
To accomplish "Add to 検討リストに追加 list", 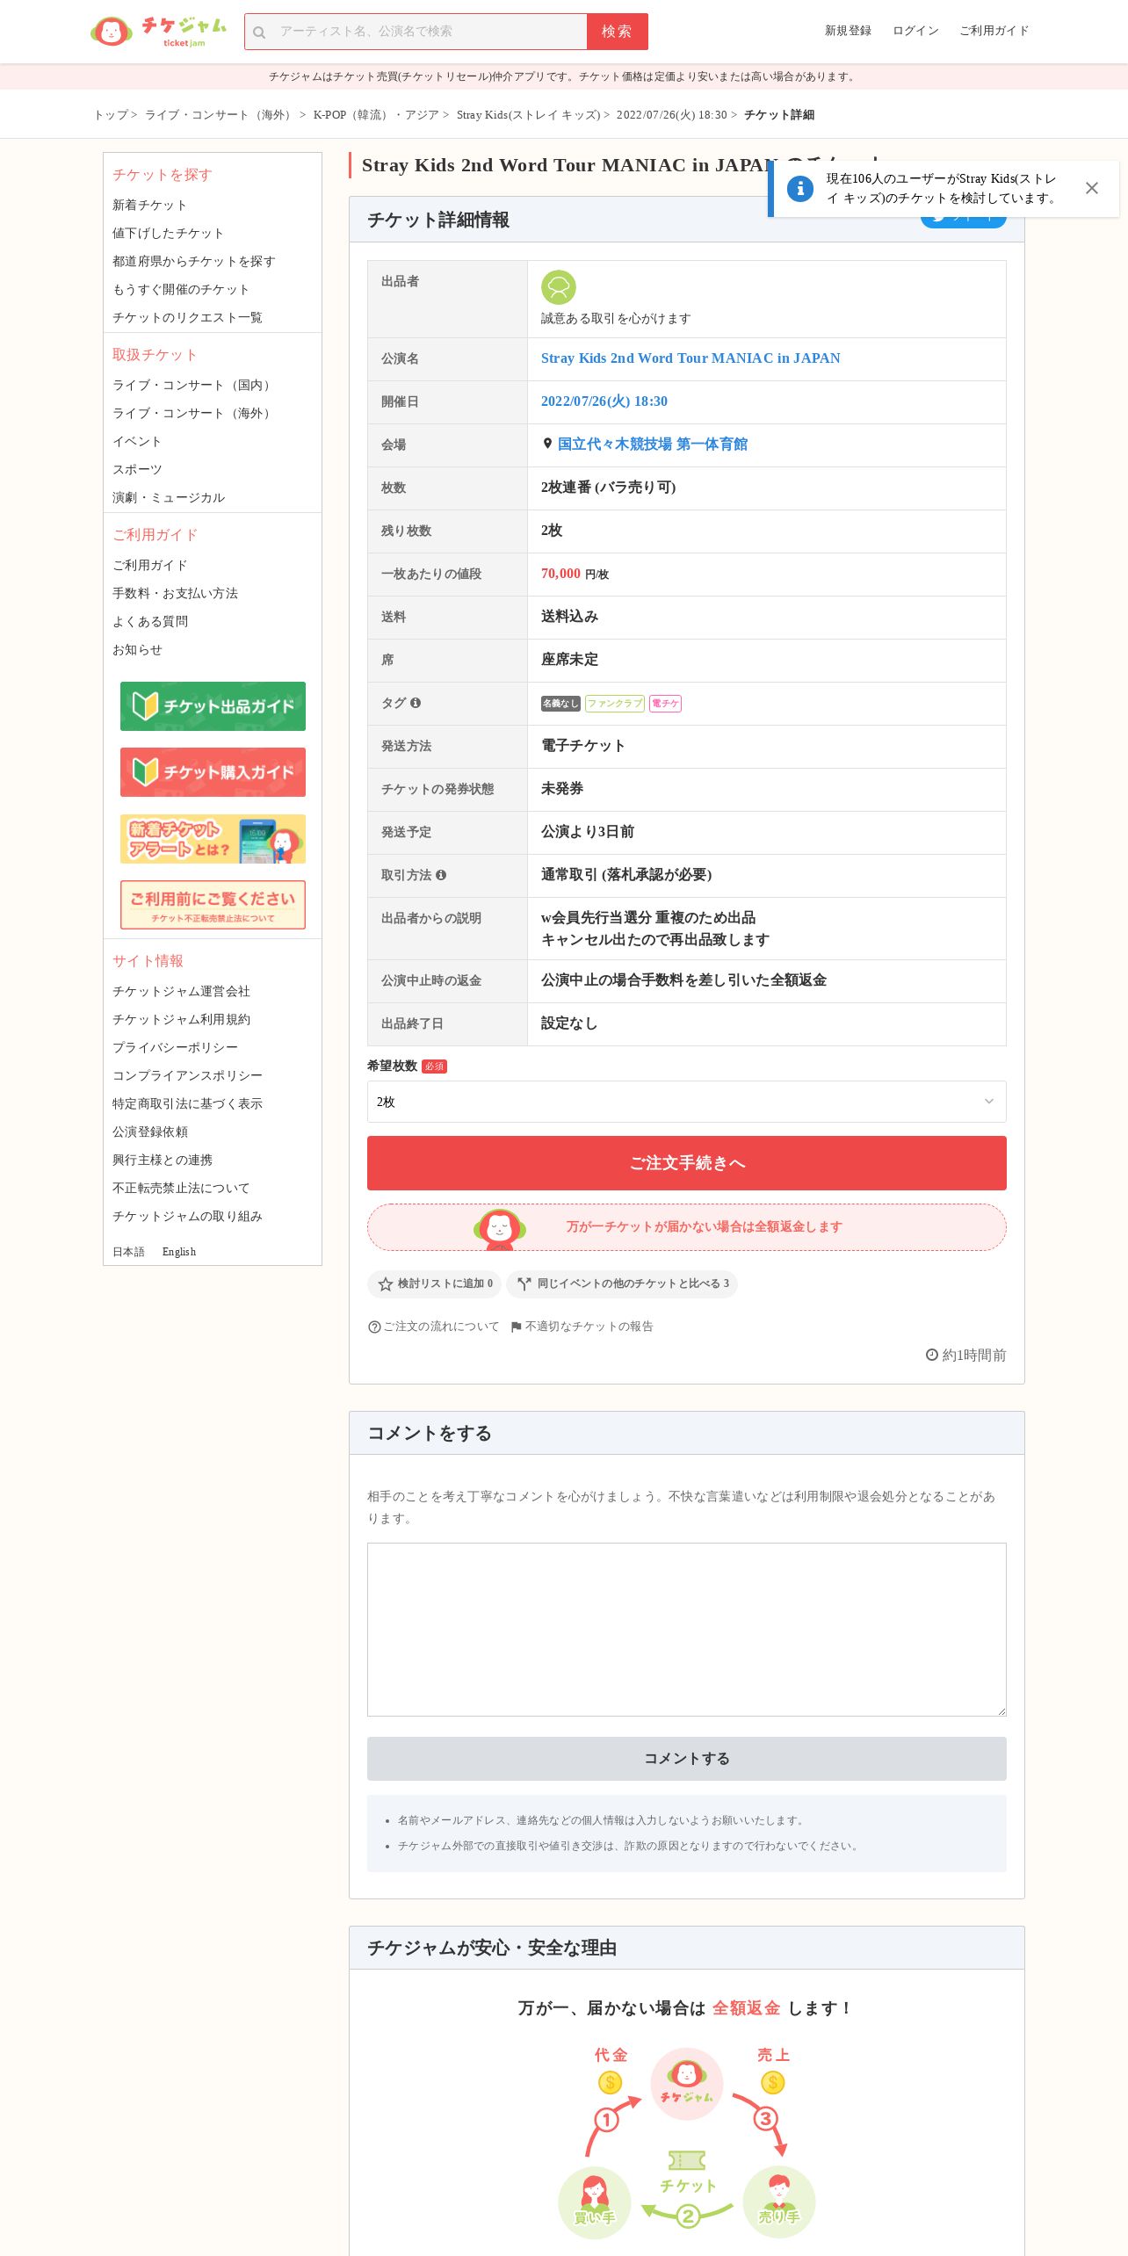I will (435, 1283).
